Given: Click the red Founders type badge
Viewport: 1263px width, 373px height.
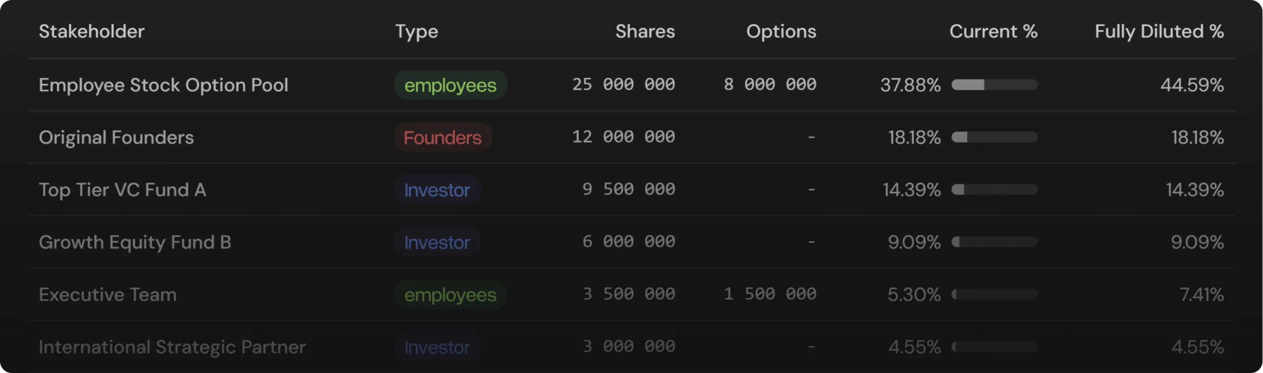Looking at the screenshot, I should [442, 137].
